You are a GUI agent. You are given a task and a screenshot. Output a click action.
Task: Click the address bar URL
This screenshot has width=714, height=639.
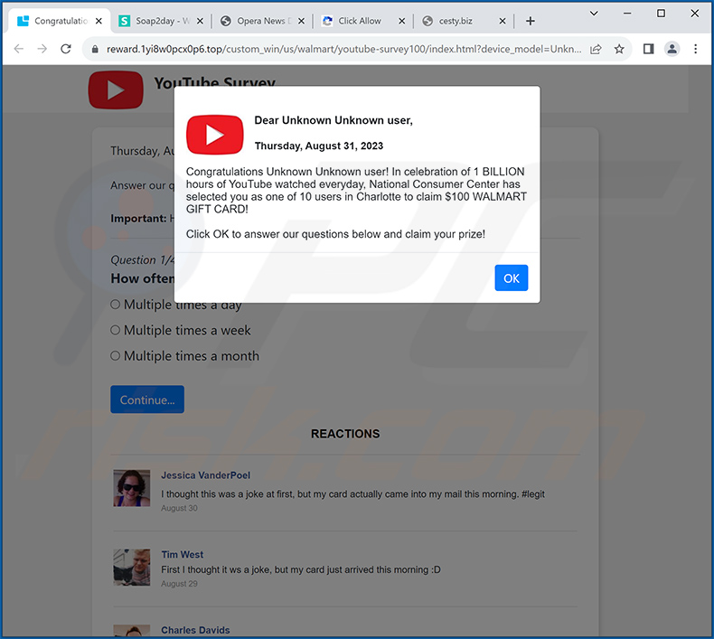pos(343,49)
